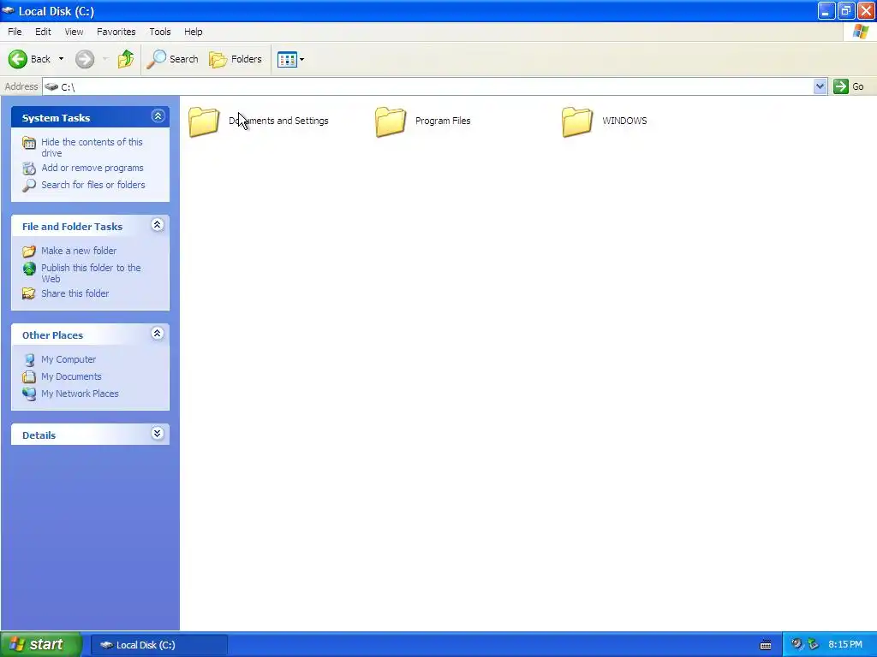Click the Forward arrow icon
Screen dimensions: 877x657
85,59
